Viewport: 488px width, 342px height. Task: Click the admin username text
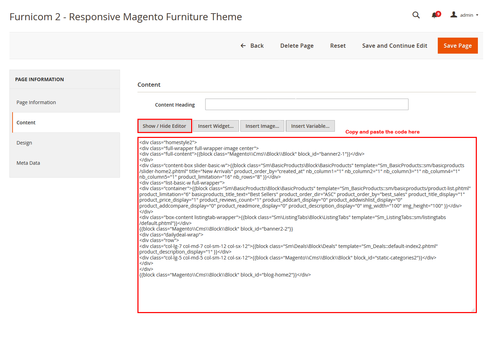[x=466, y=15]
